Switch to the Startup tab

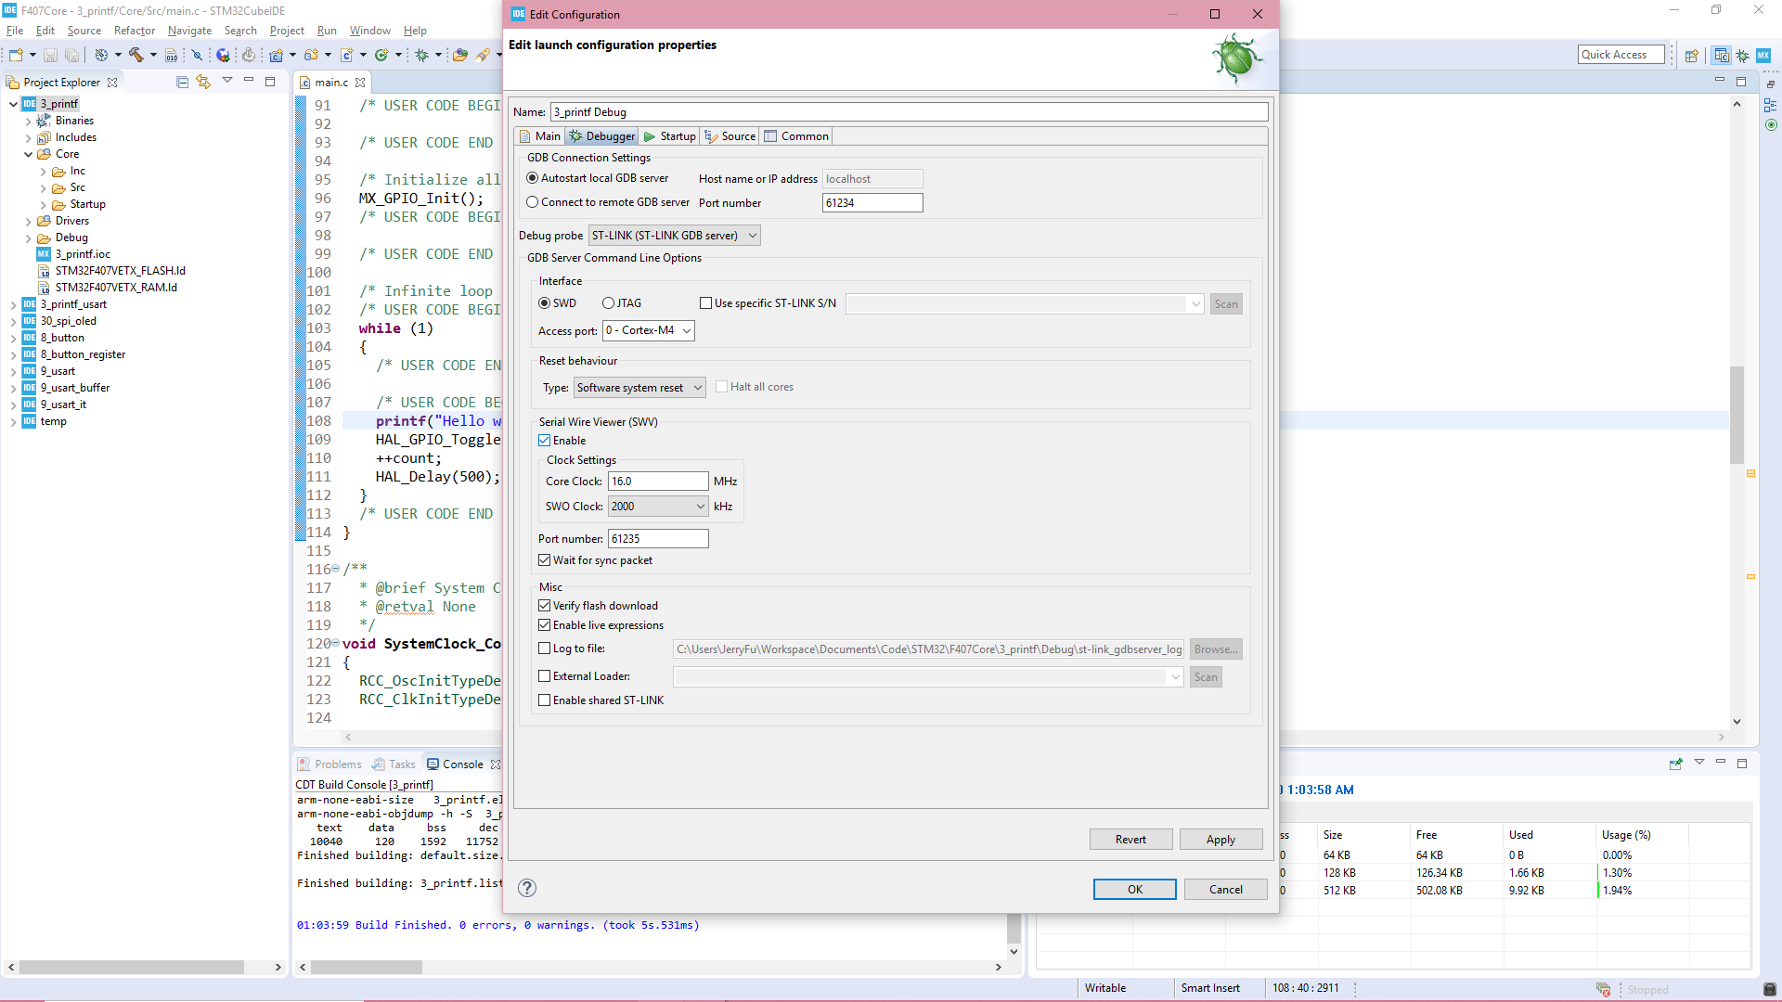pos(669,135)
